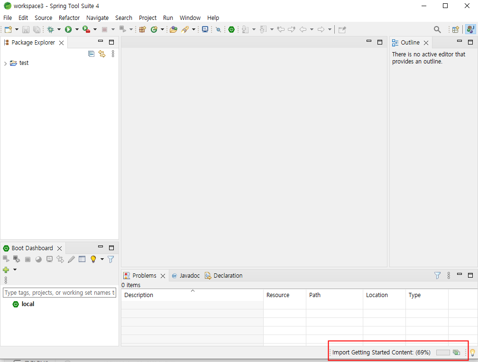Click Boot Dashboard debug process icon
This screenshot has width=478, height=362.
(17, 259)
